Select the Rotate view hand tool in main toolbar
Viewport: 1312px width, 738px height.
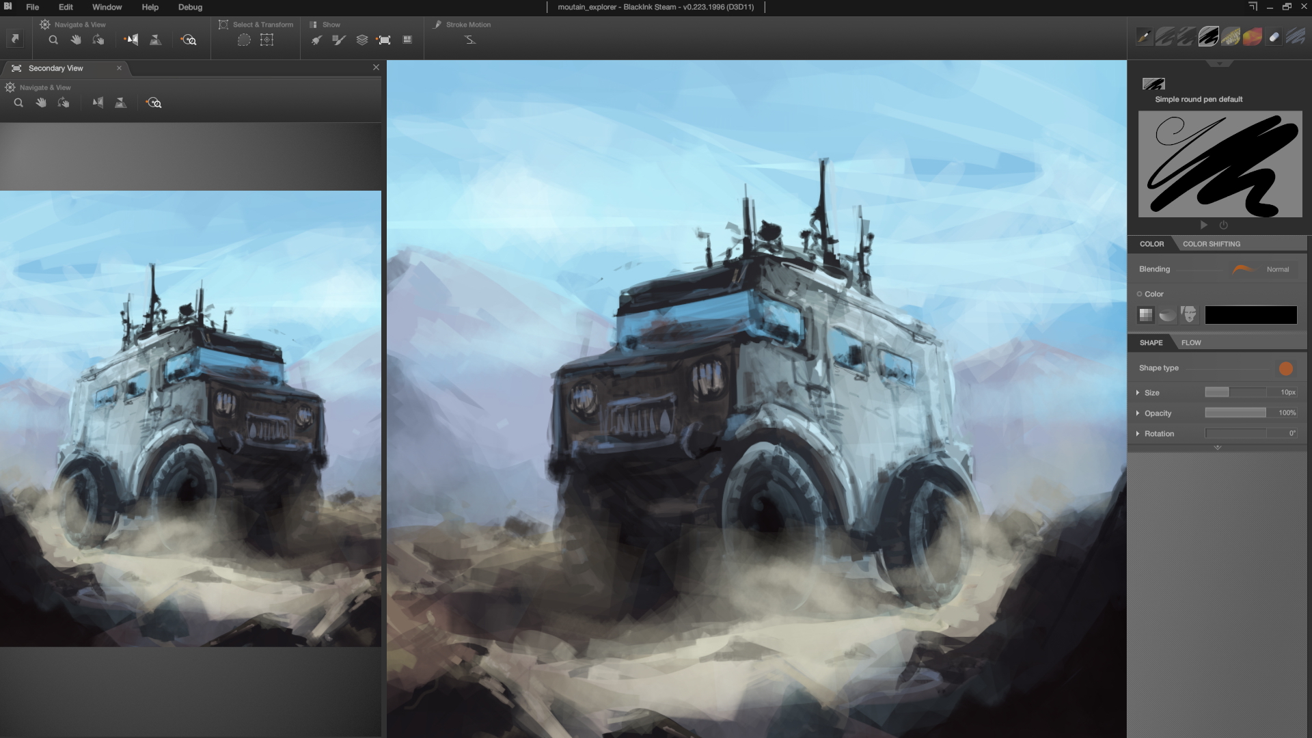click(98, 40)
